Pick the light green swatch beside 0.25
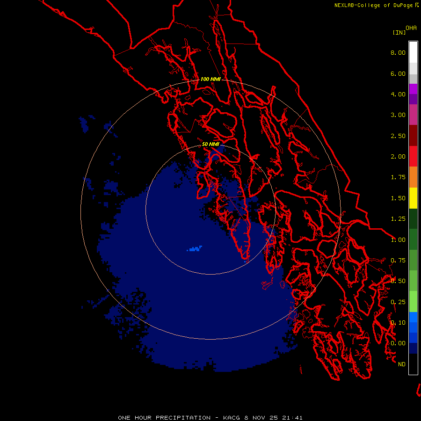 pyautogui.click(x=413, y=302)
